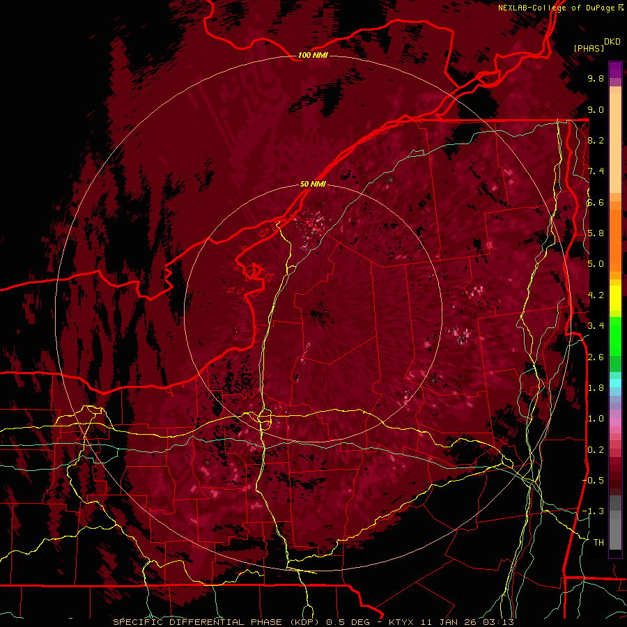The image size is (627, 627).
Task: Click the -1.3 value on the legend
Action: point(594,511)
